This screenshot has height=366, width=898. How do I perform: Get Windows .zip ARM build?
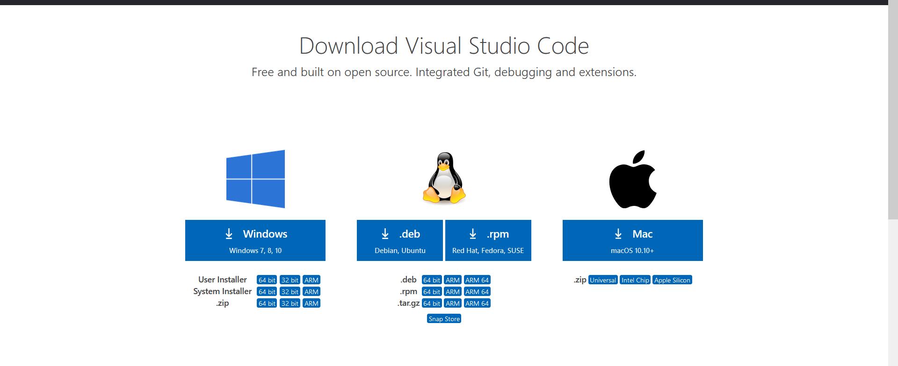[311, 303]
